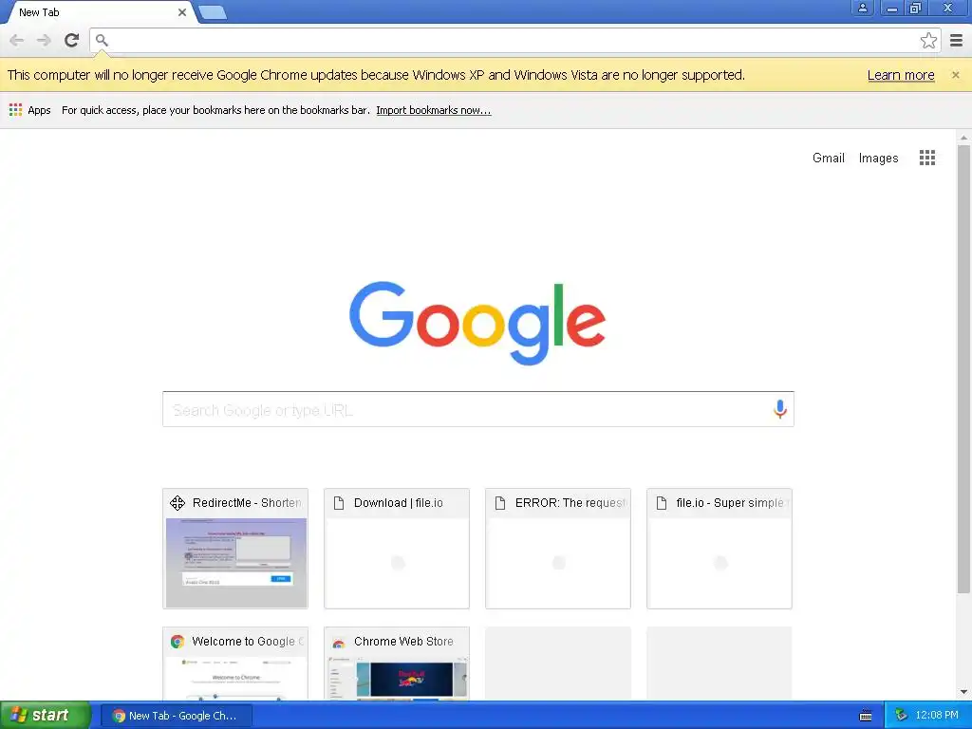Start voice search with the microphone icon

pos(780,409)
